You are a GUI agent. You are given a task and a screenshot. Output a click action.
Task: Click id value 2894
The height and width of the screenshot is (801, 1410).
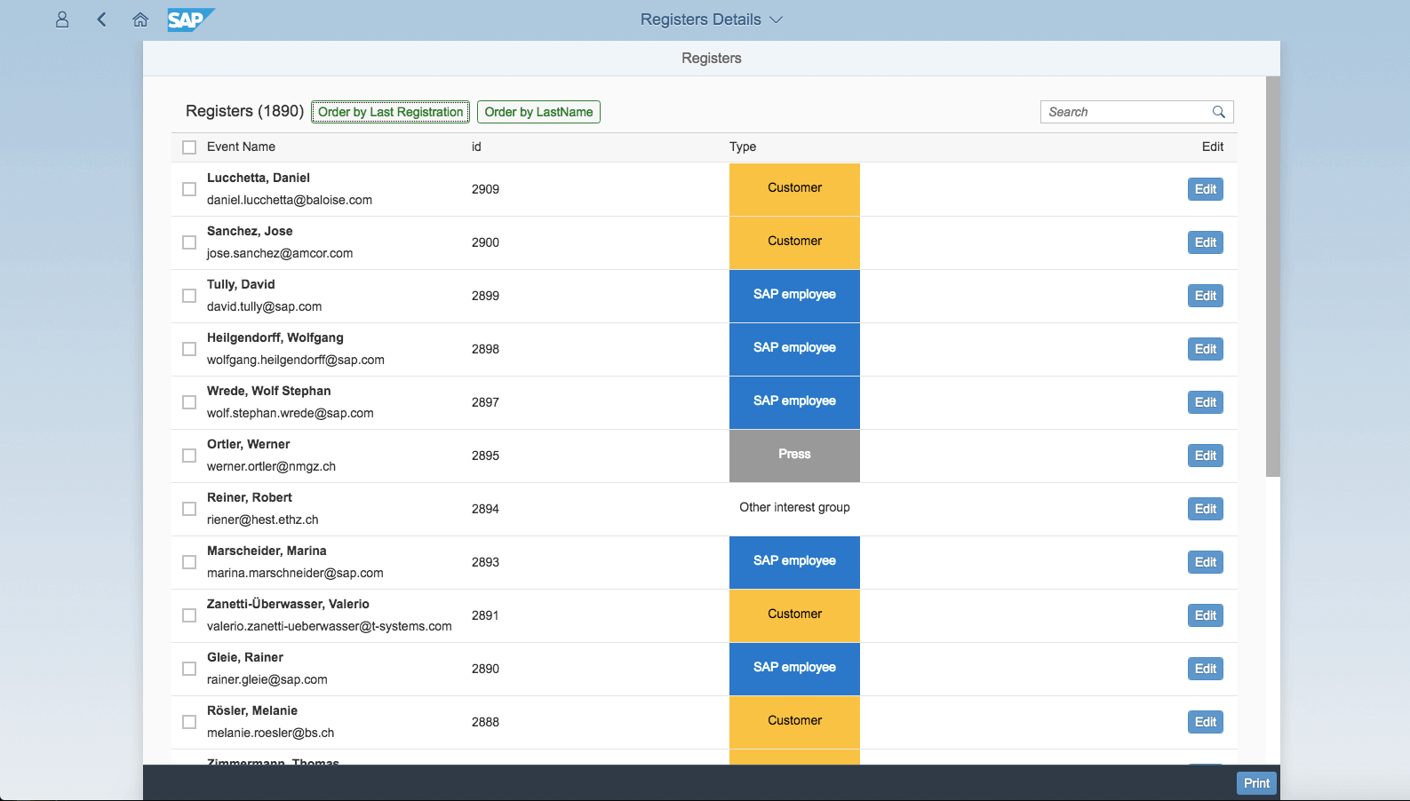click(485, 509)
